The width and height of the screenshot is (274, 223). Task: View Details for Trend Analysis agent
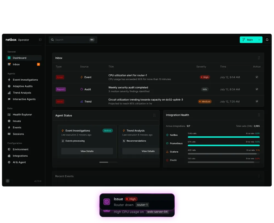pos(141,151)
